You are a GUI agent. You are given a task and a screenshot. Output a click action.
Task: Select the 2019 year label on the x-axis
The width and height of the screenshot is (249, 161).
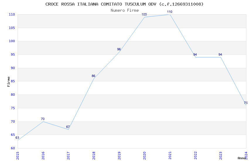click(119, 156)
